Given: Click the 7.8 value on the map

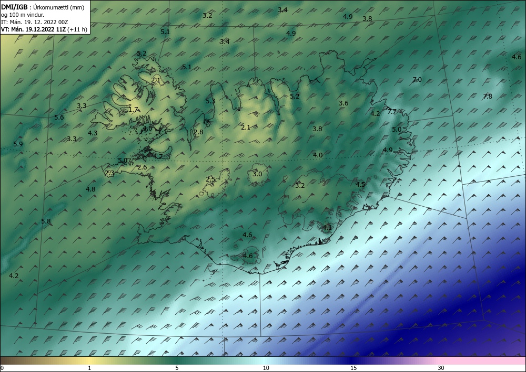Looking at the screenshot, I should pyautogui.click(x=488, y=97).
